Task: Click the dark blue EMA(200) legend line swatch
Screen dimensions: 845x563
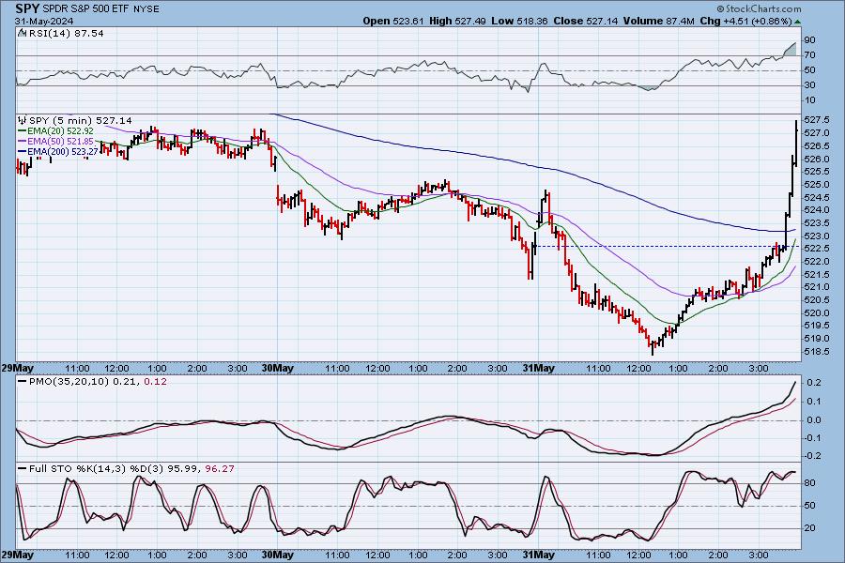Action: pyautogui.click(x=23, y=152)
